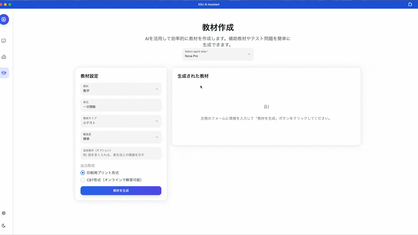Click the yellow macOS minimize button
The image size is (418, 235).
click(5, 4)
